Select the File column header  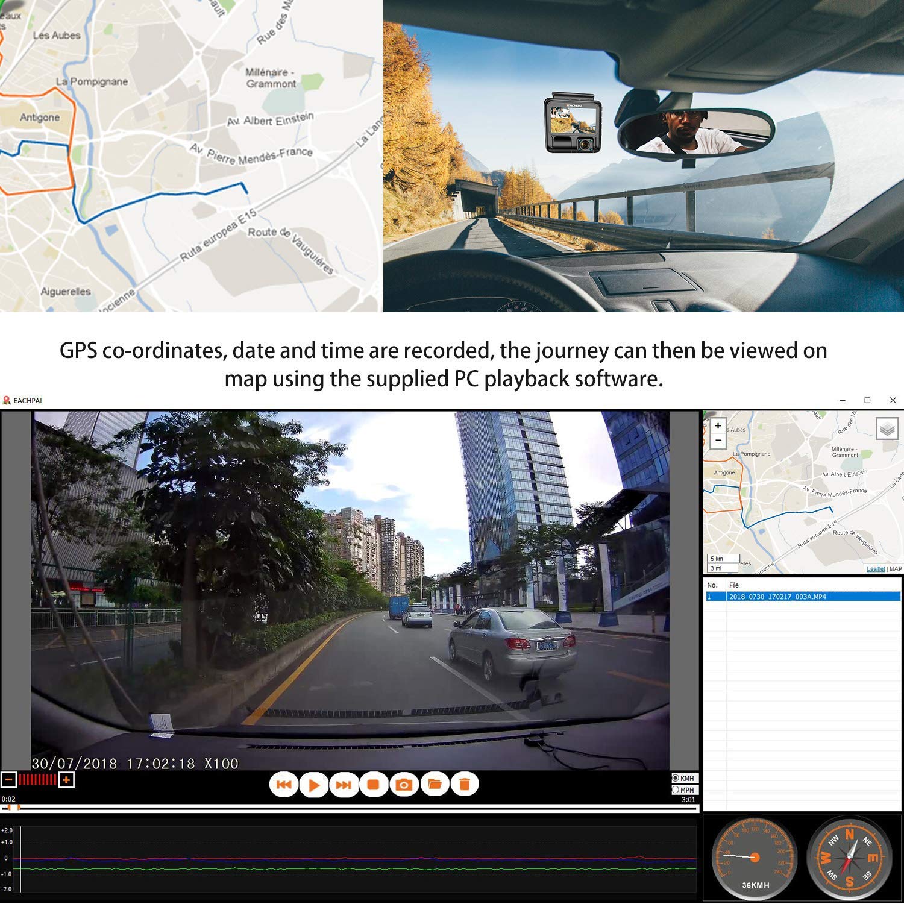734,585
